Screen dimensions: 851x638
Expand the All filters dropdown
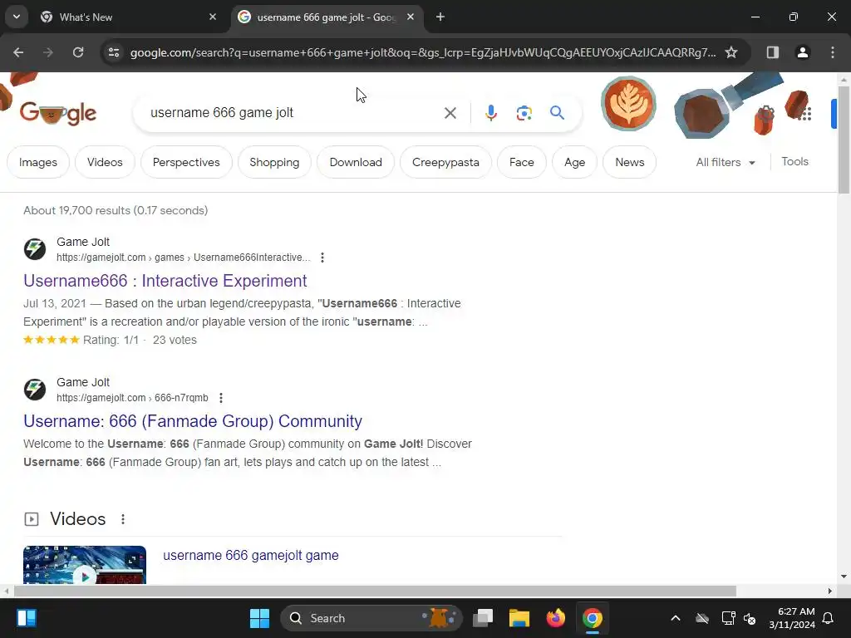coord(726,162)
